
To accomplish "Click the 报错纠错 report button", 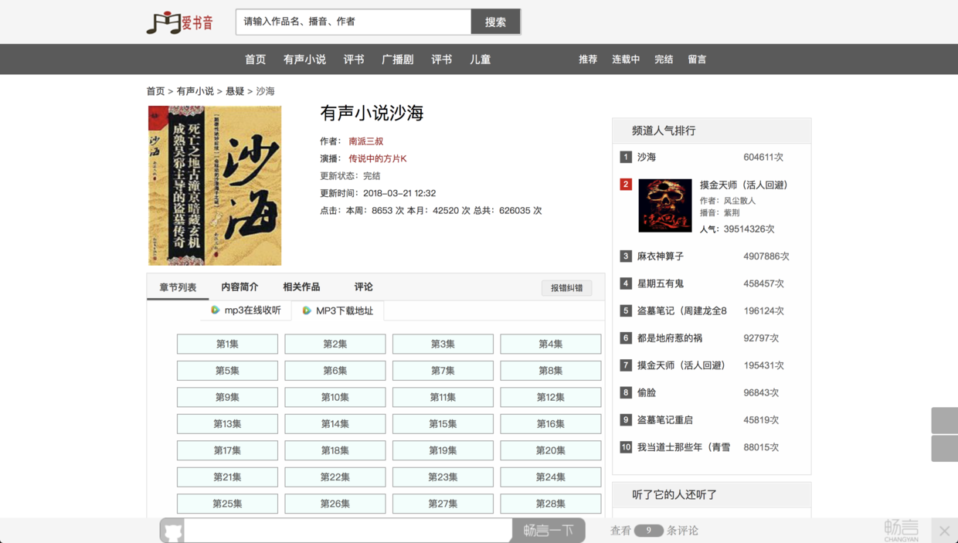I will [566, 287].
